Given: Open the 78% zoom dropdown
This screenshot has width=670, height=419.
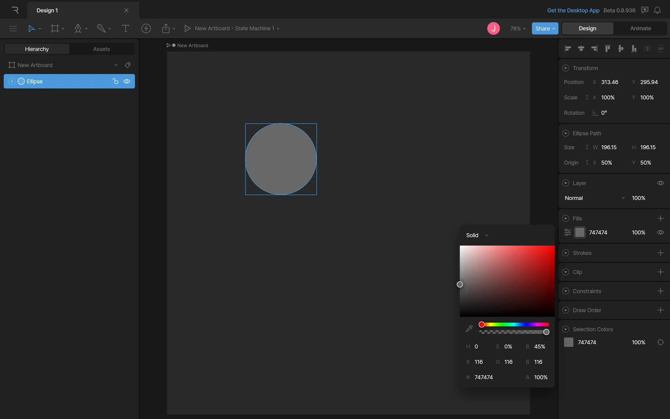Looking at the screenshot, I should (518, 29).
